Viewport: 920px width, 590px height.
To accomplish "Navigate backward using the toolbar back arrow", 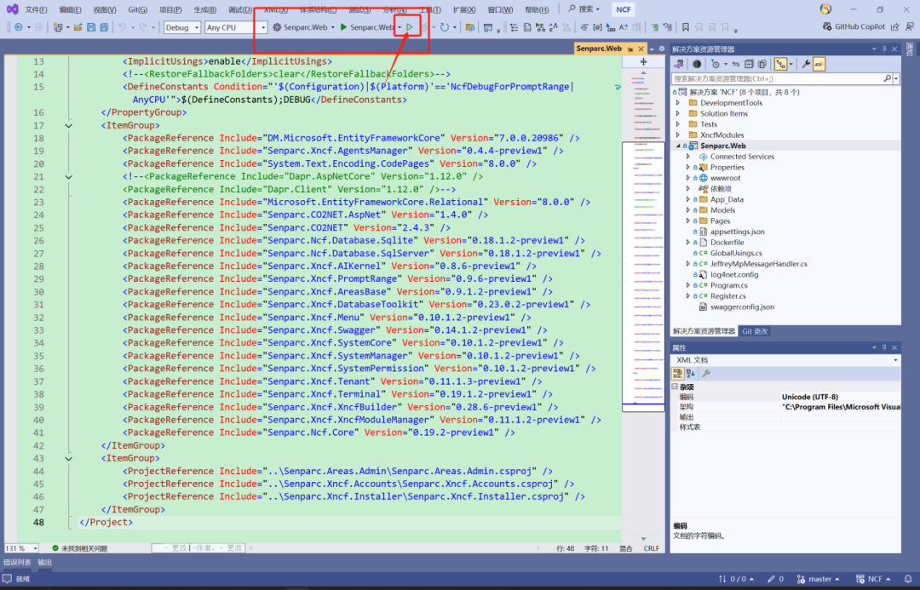I will 19,27.
